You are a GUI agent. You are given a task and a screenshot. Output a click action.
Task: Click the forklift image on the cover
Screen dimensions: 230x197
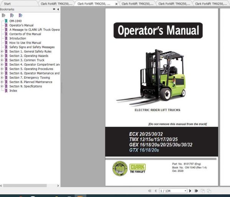(x=151, y=77)
